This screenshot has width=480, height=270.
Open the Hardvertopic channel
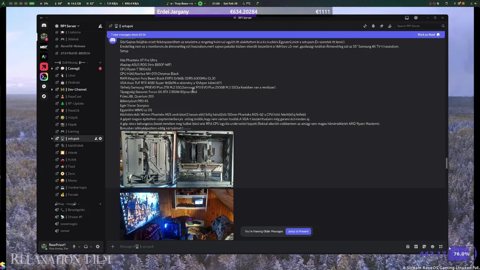(x=78, y=187)
